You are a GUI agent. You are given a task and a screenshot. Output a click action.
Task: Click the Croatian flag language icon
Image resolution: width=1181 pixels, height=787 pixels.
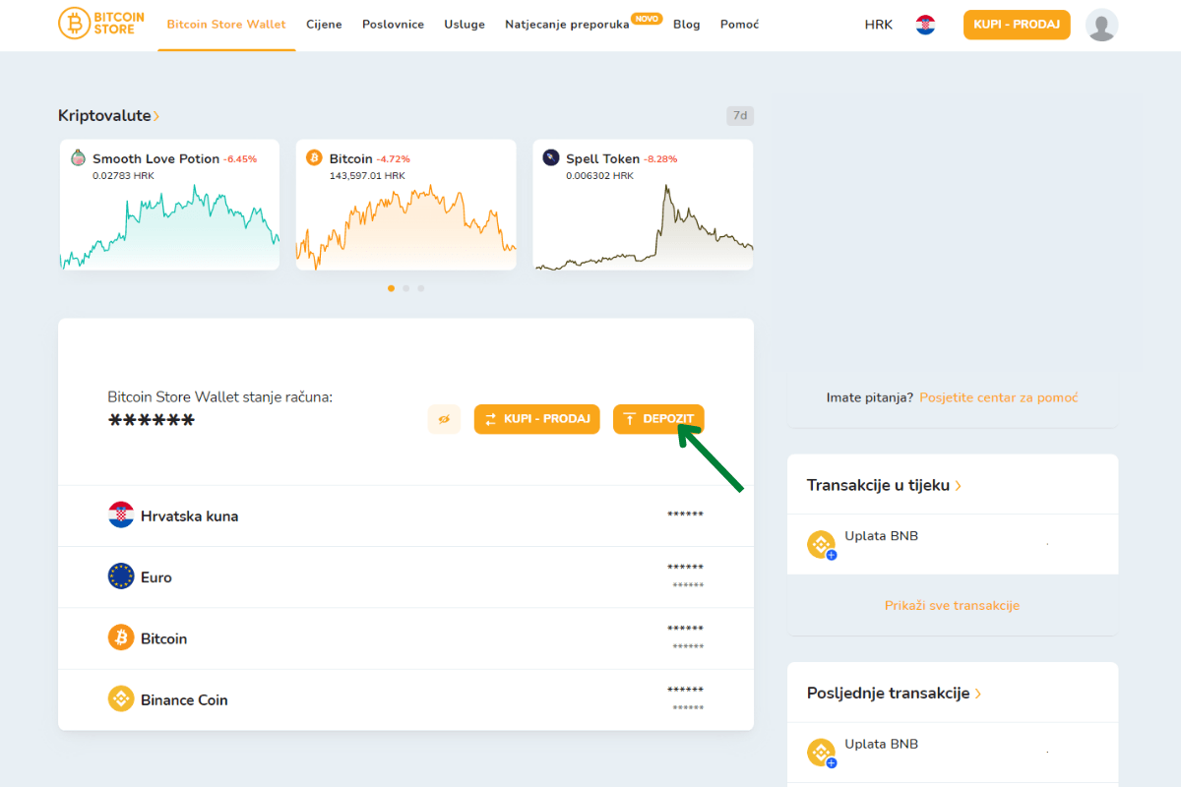[x=926, y=25]
